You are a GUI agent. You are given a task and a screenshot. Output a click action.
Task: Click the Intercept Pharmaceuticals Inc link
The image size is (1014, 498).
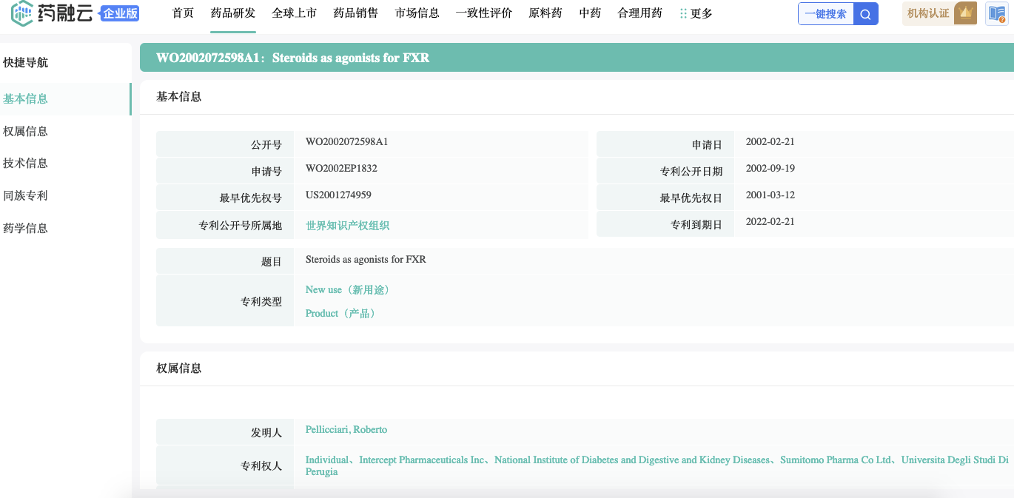[x=423, y=460]
